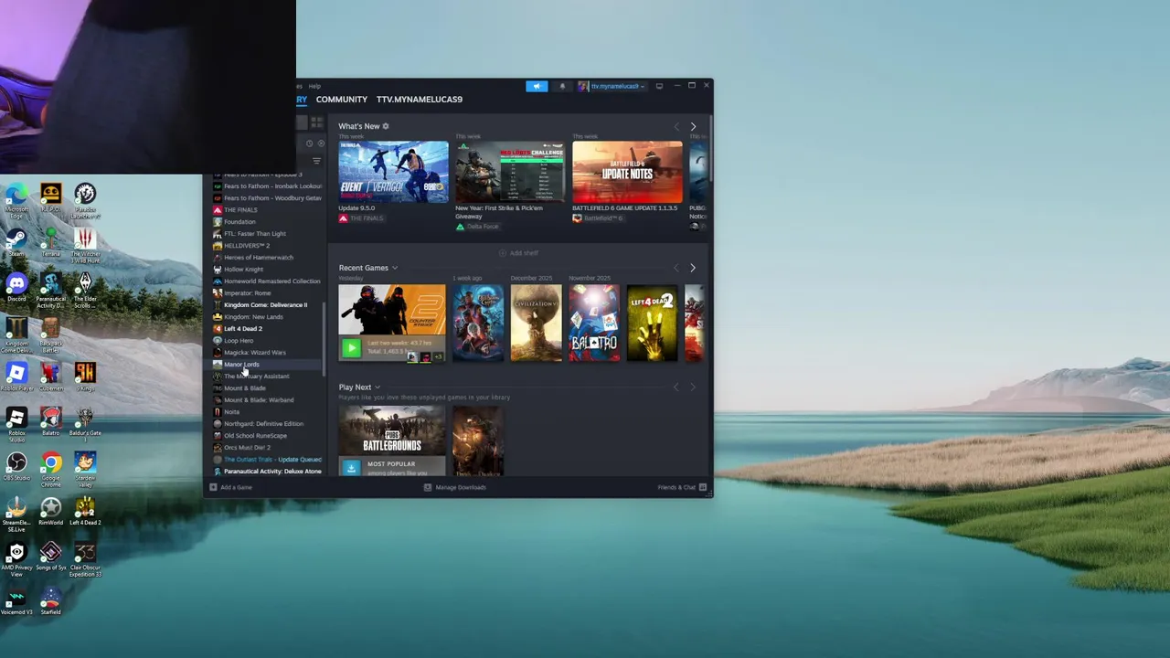Open Left 4 Dead 2 recent game cover
This screenshot has width=1170, height=658.
(653, 323)
